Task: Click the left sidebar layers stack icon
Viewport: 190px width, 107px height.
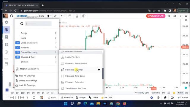Action: (x=6, y=30)
